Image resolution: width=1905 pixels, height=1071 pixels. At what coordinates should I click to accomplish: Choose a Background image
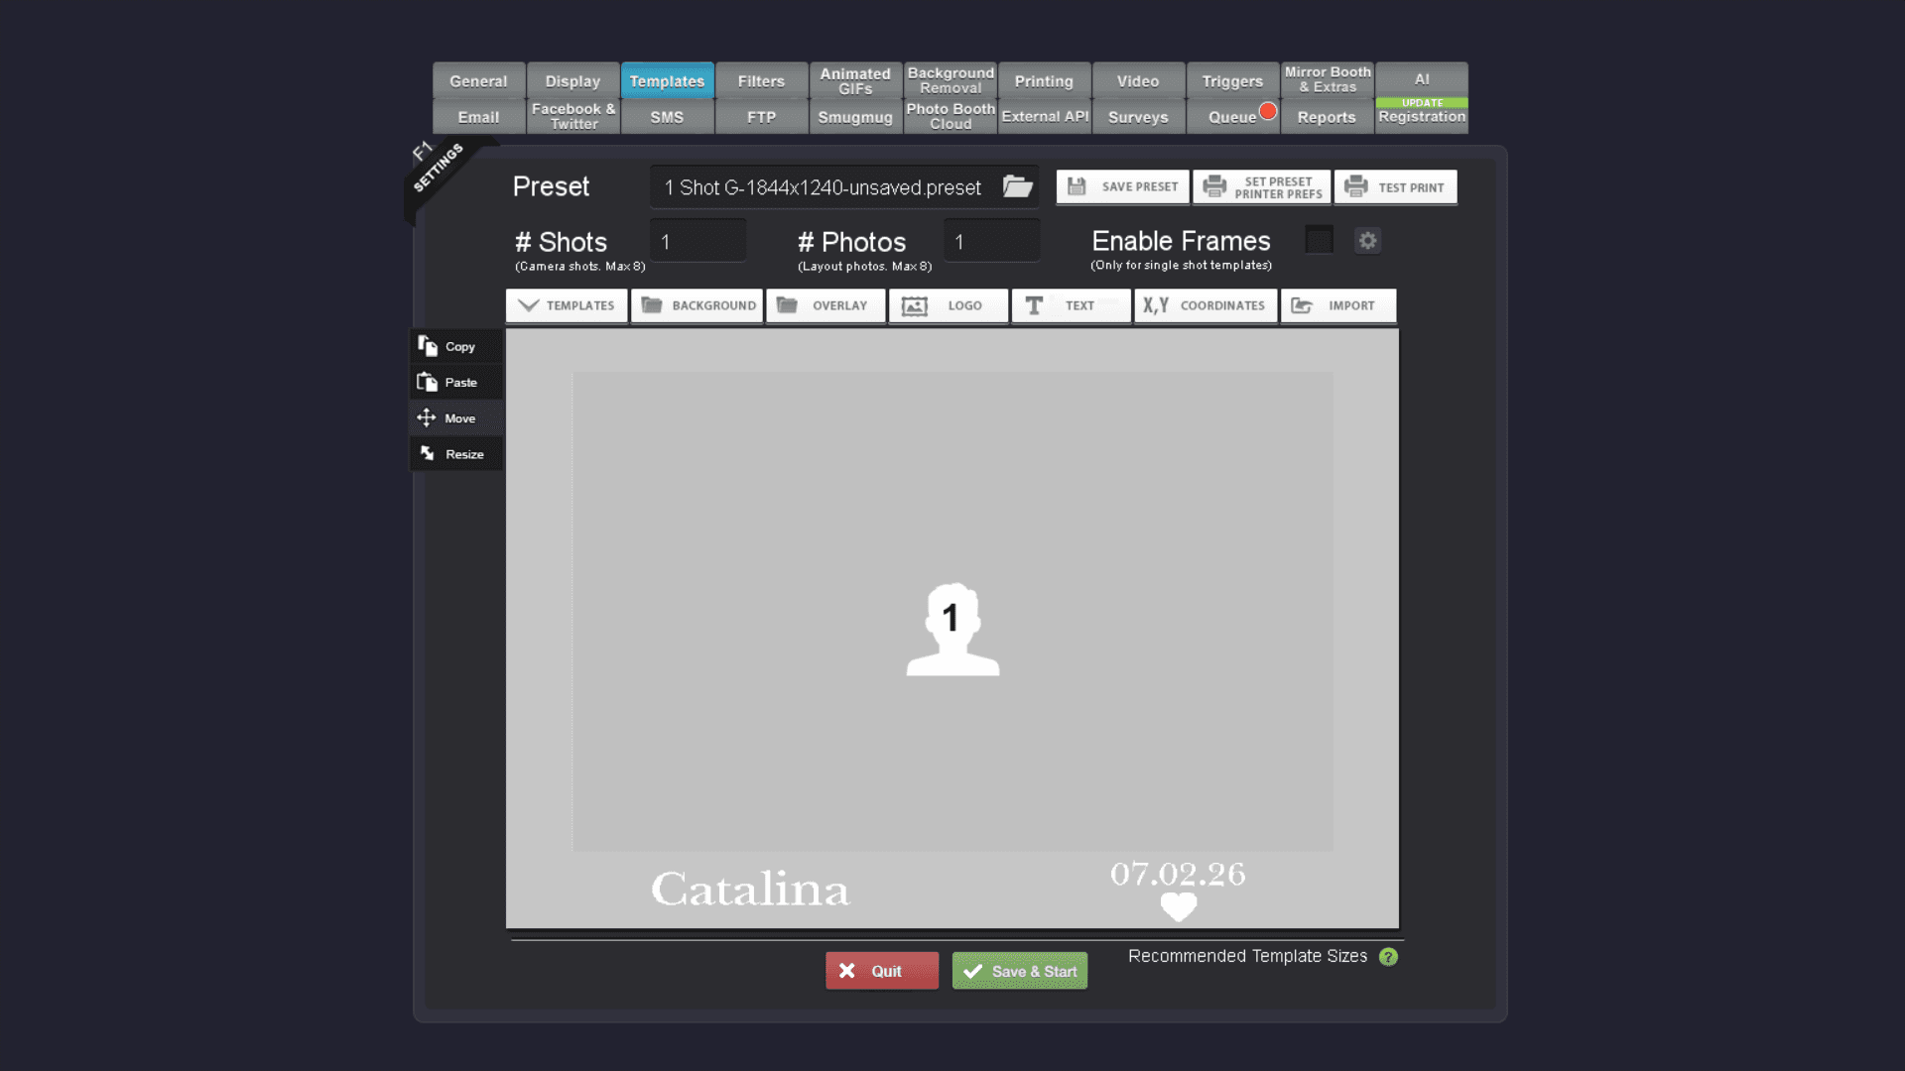(x=698, y=305)
